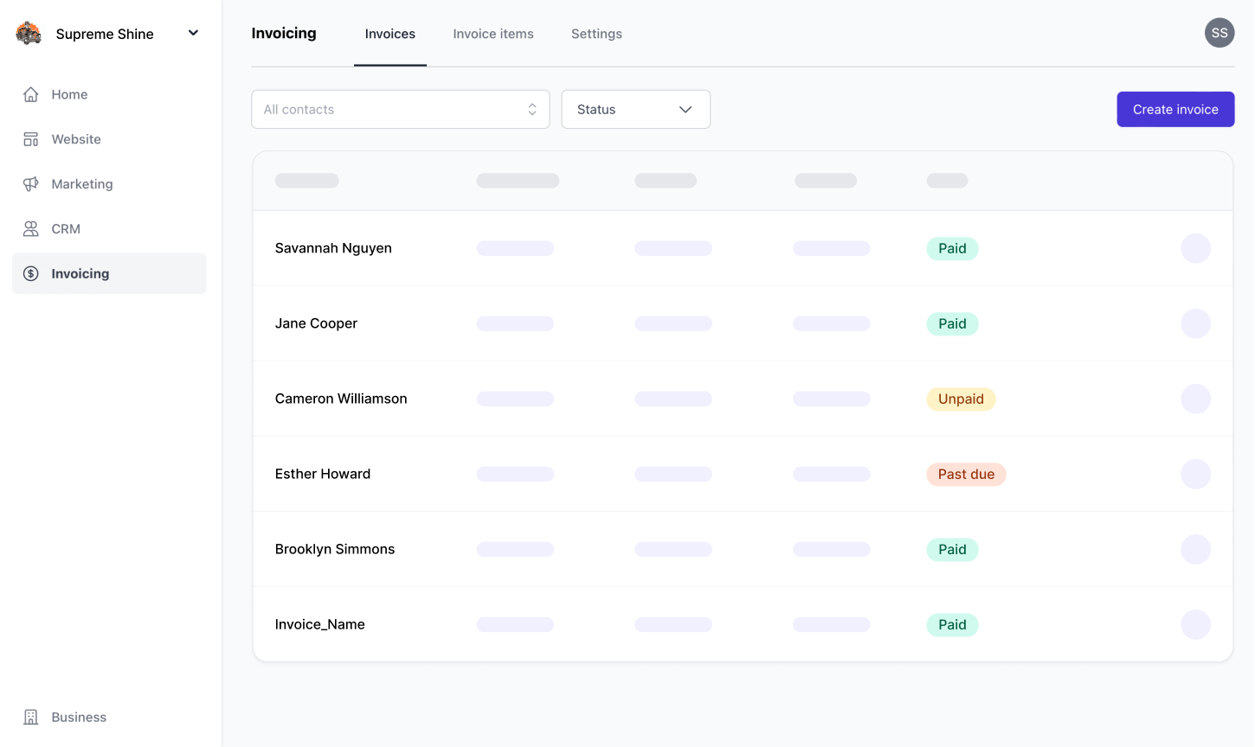Click the Create invoice button
This screenshot has height=747, width=1255.
tap(1175, 110)
